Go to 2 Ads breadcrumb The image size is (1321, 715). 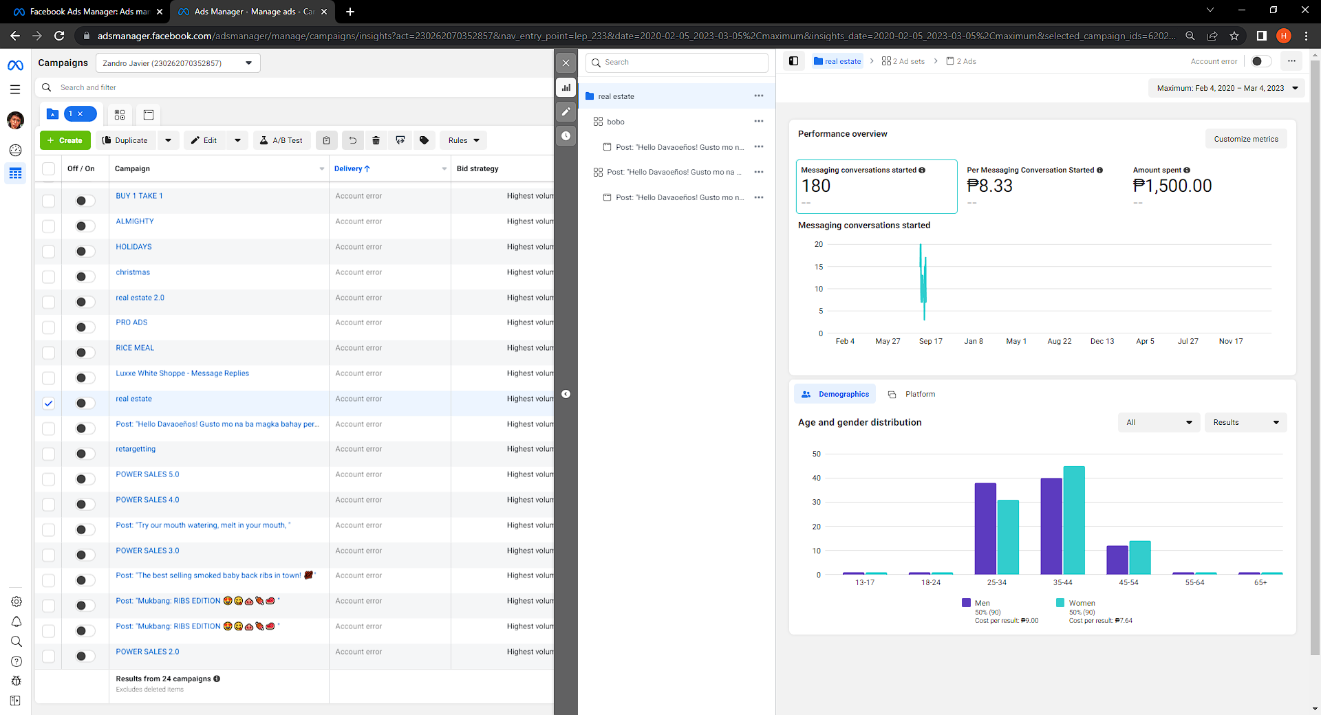pyautogui.click(x=961, y=61)
